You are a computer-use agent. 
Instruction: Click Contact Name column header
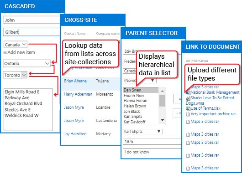pos(75,33)
